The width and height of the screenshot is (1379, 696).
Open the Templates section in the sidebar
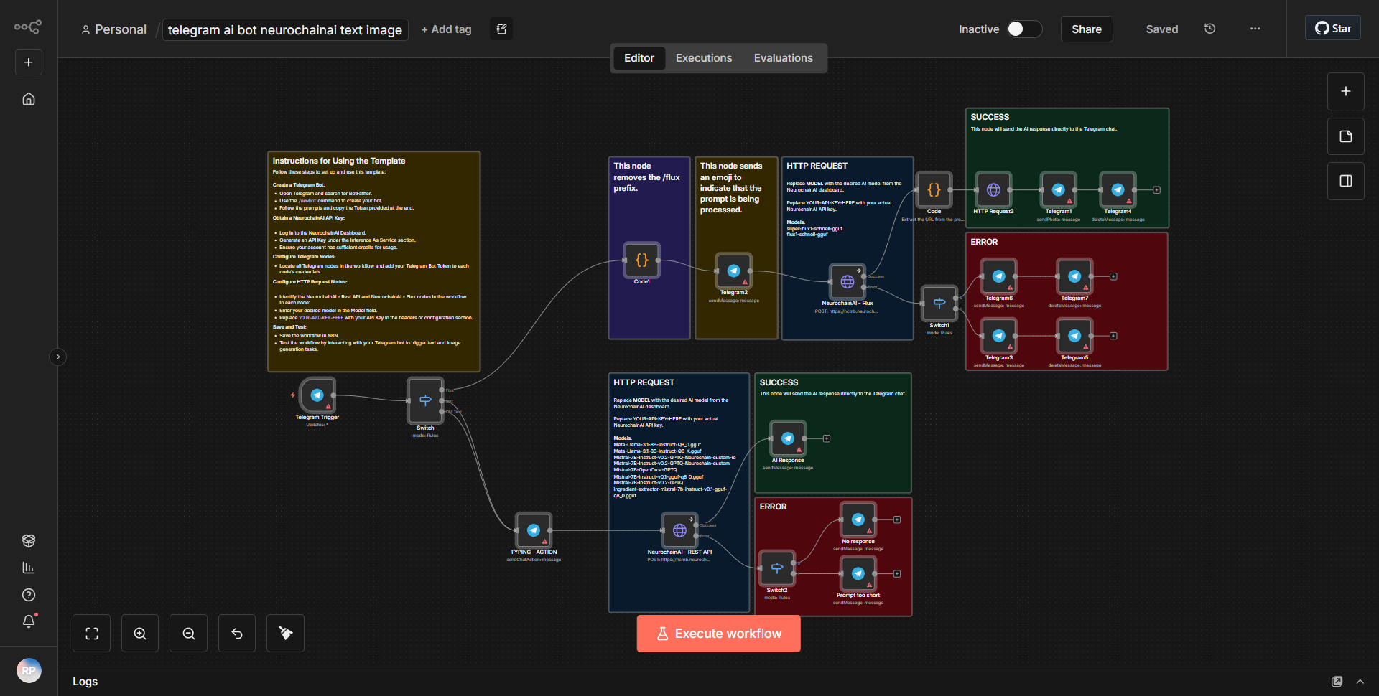pyautogui.click(x=29, y=540)
